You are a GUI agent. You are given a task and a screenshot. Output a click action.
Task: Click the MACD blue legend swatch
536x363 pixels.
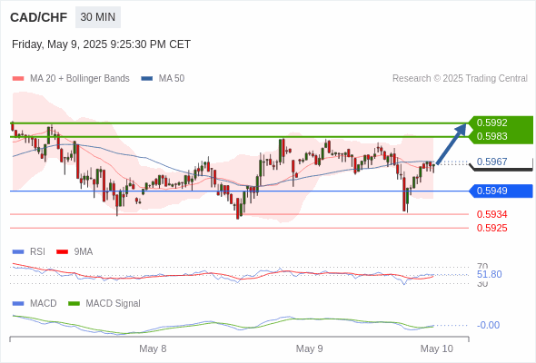click(x=18, y=304)
